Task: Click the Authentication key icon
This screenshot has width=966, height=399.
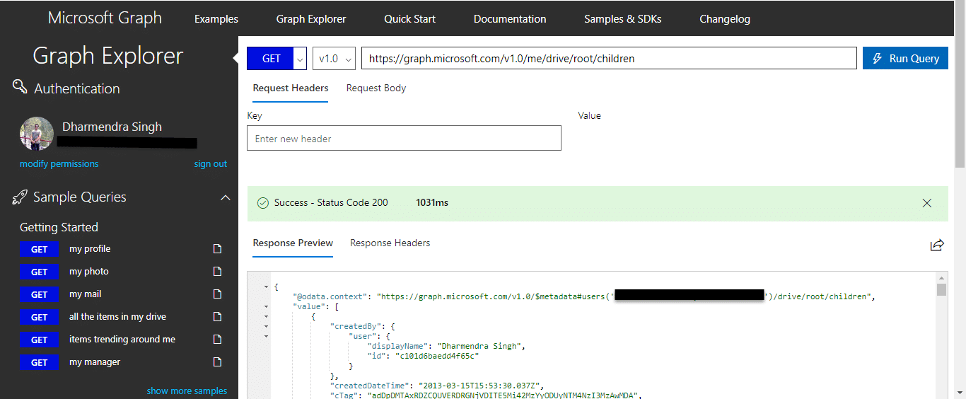Action: click(20, 87)
